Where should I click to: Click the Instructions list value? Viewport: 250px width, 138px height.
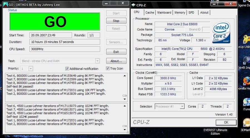193,65
